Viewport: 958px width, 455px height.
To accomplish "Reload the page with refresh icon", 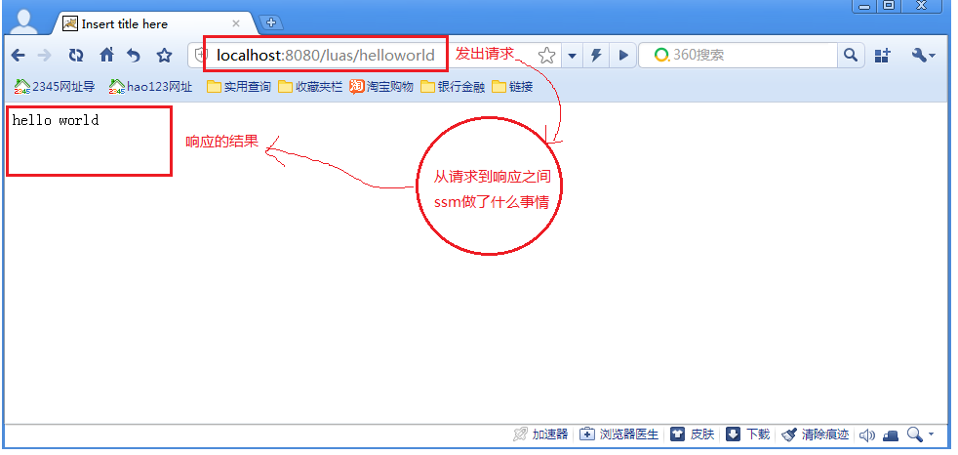I will (76, 56).
